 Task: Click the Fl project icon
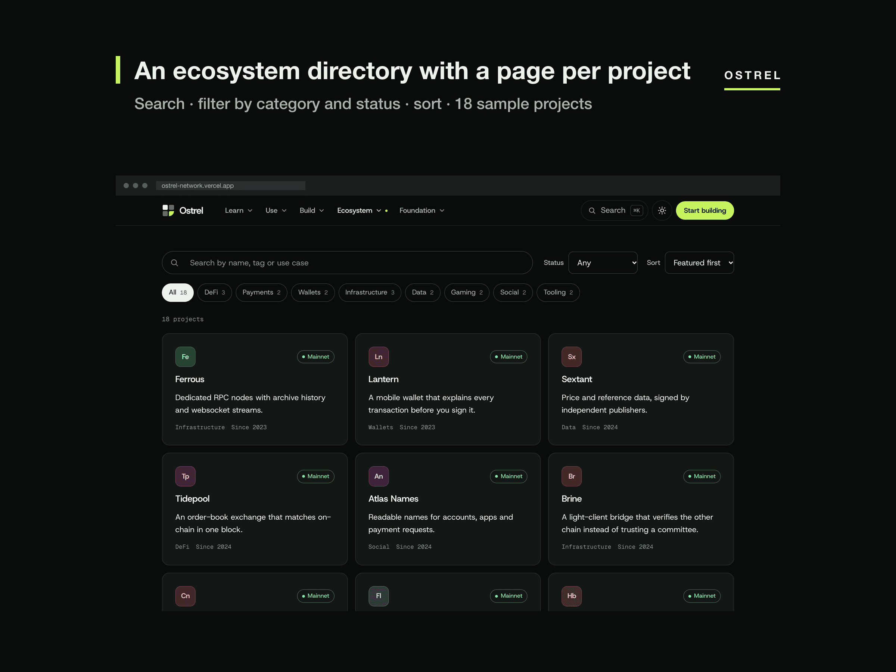click(378, 595)
